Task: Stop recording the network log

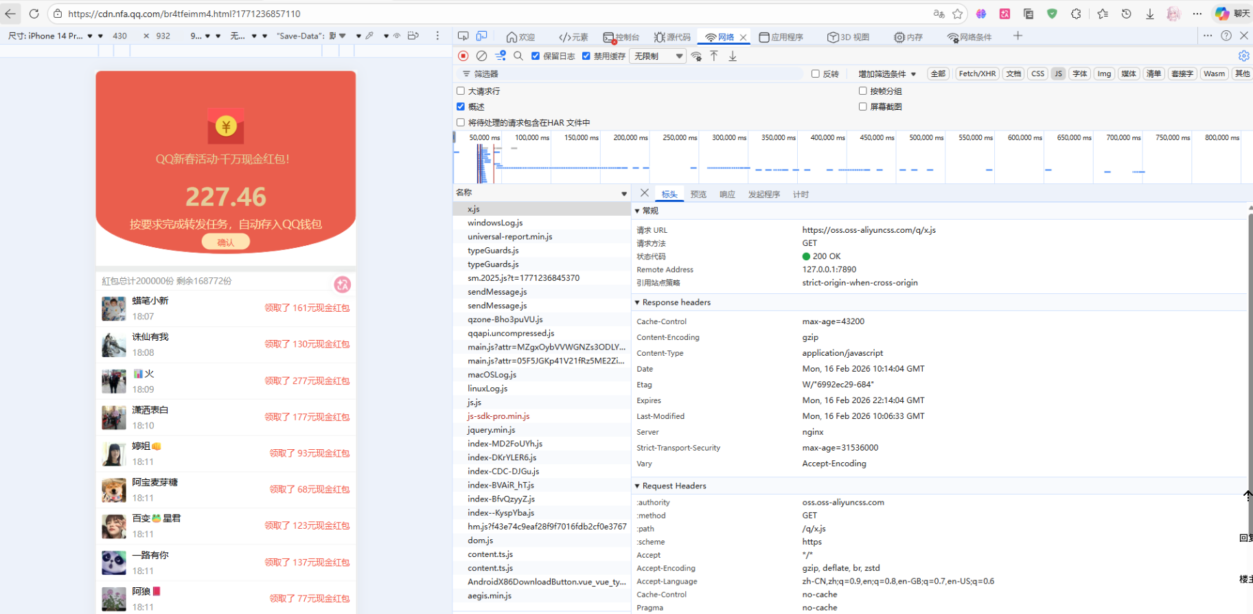Action: 463,56
